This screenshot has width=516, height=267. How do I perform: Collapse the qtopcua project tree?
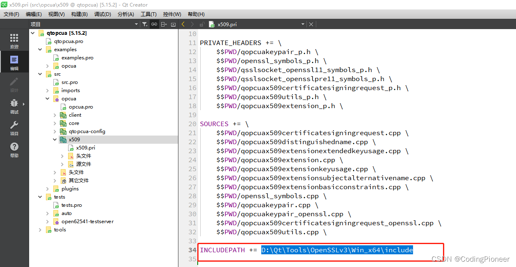(x=33, y=33)
